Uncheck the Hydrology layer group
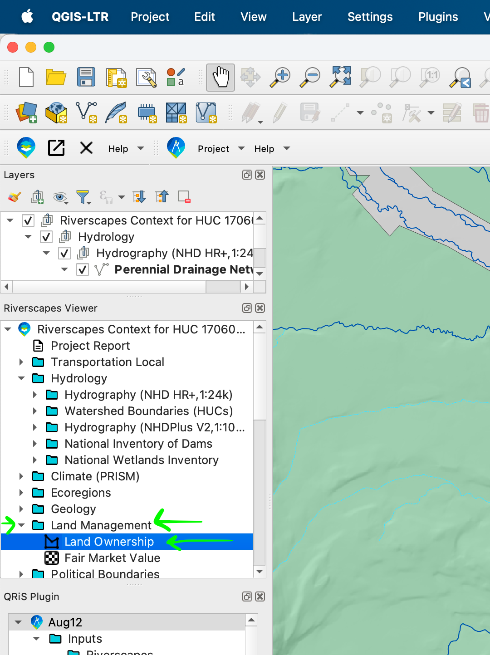 (x=46, y=237)
